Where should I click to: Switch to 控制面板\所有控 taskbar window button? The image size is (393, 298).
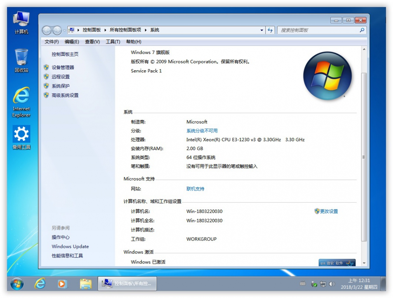click(127, 284)
